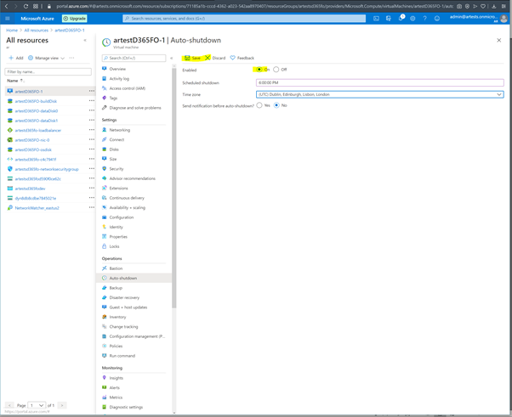Open portal settings gear icon
Screen dimensions: 512x417
click(412, 18)
